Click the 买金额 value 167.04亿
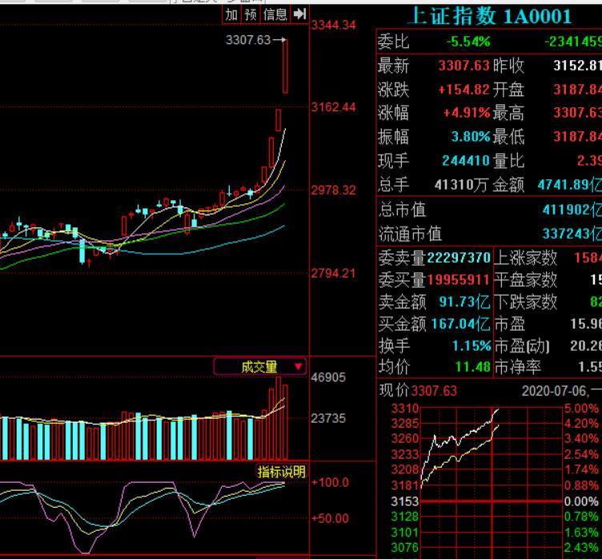Viewport: 602px width, 559px height. tap(461, 324)
